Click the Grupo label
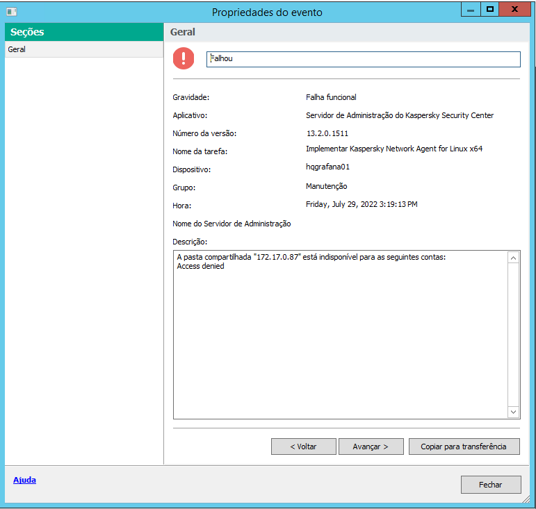The width and height of the screenshot is (536, 509). (x=184, y=187)
